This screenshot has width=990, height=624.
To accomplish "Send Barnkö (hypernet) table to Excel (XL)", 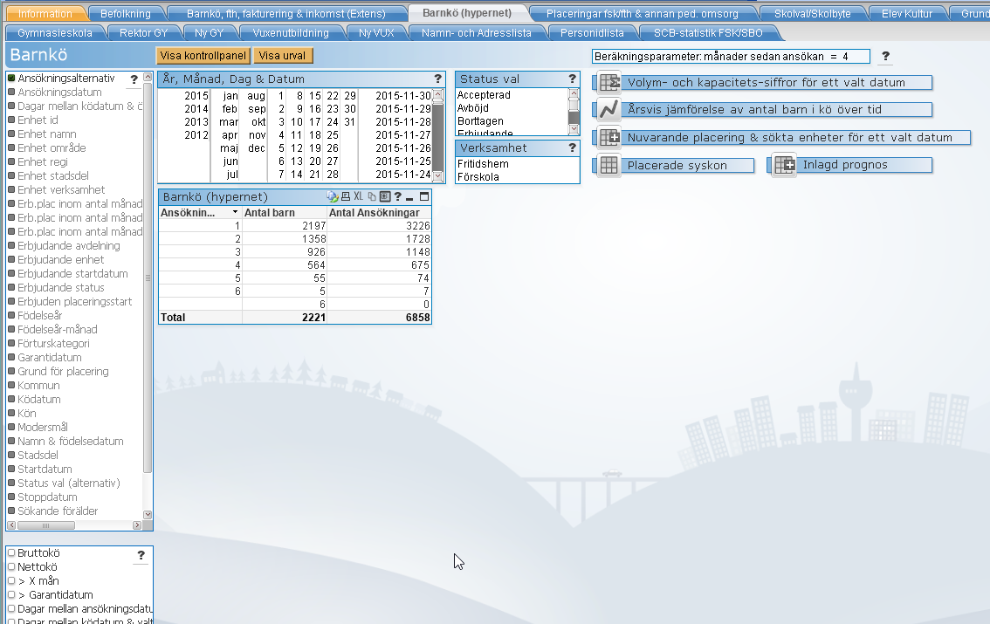I will (x=358, y=197).
